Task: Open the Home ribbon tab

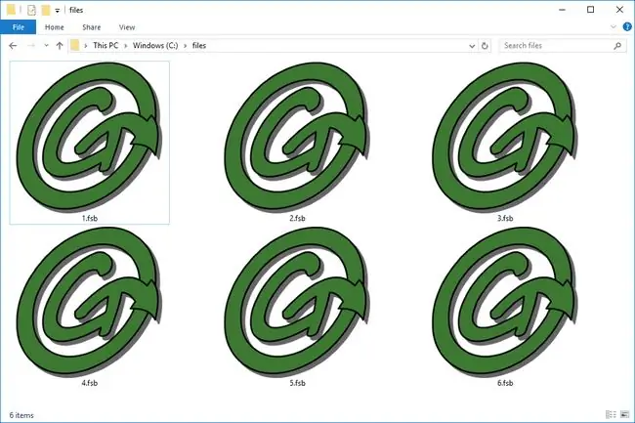Action: [x=55, y=27]
